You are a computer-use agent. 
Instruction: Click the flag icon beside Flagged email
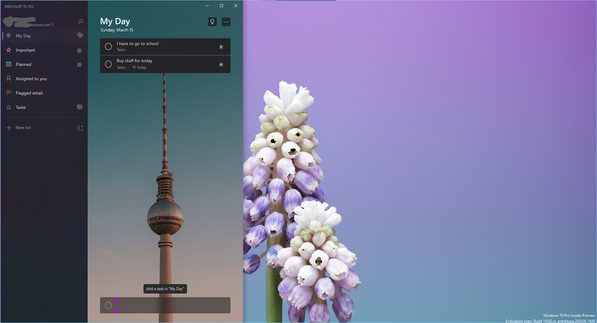9,93
